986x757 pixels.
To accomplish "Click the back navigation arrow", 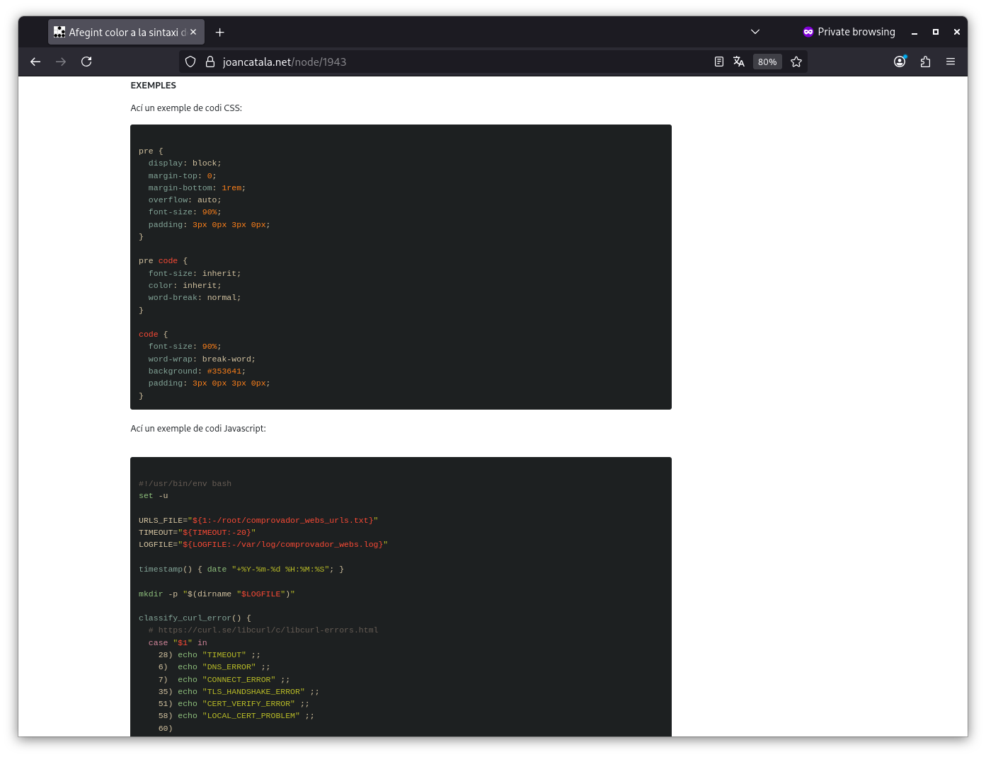I will (35, 62).
